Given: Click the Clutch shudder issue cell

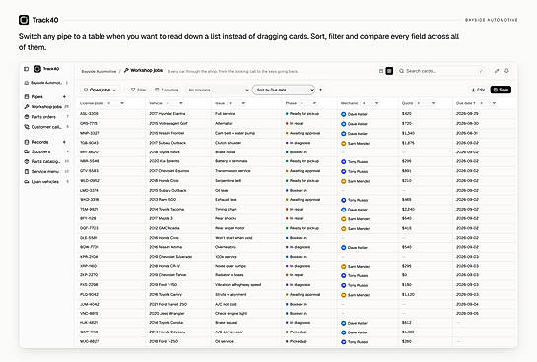Looking at the screenshot, I should pyautogui.click(x=228, y=143).
